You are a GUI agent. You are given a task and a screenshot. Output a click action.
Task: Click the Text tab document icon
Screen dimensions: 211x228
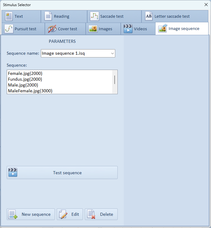point(9,17)
